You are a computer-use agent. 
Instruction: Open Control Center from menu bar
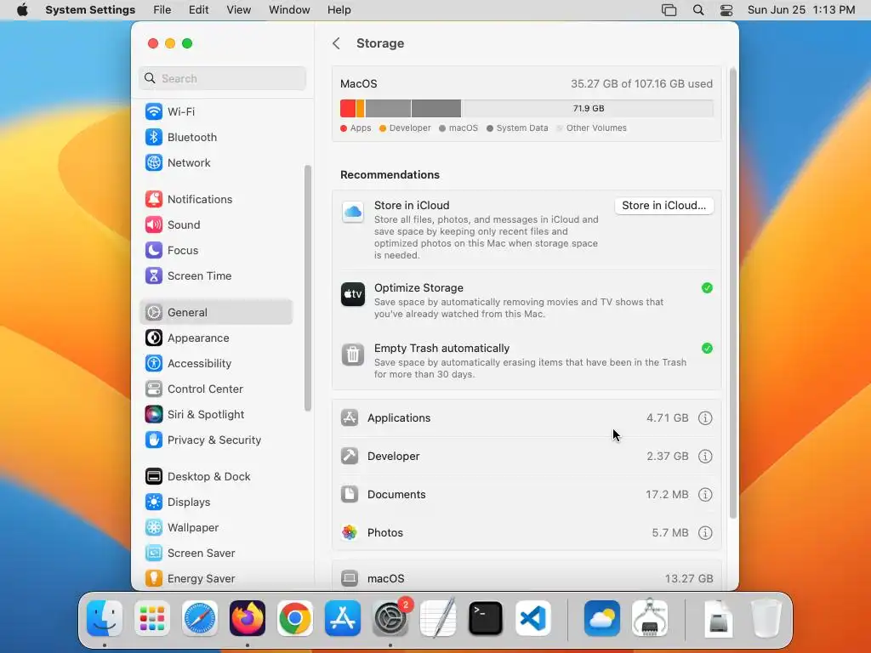[x=726, y=10]
